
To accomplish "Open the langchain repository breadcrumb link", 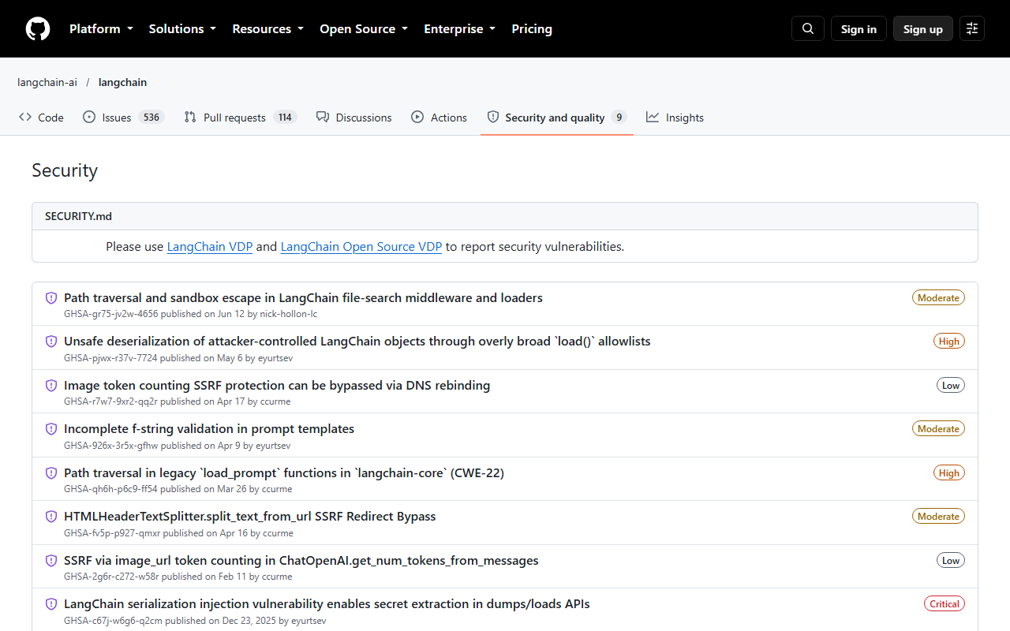I will point(122,82).
